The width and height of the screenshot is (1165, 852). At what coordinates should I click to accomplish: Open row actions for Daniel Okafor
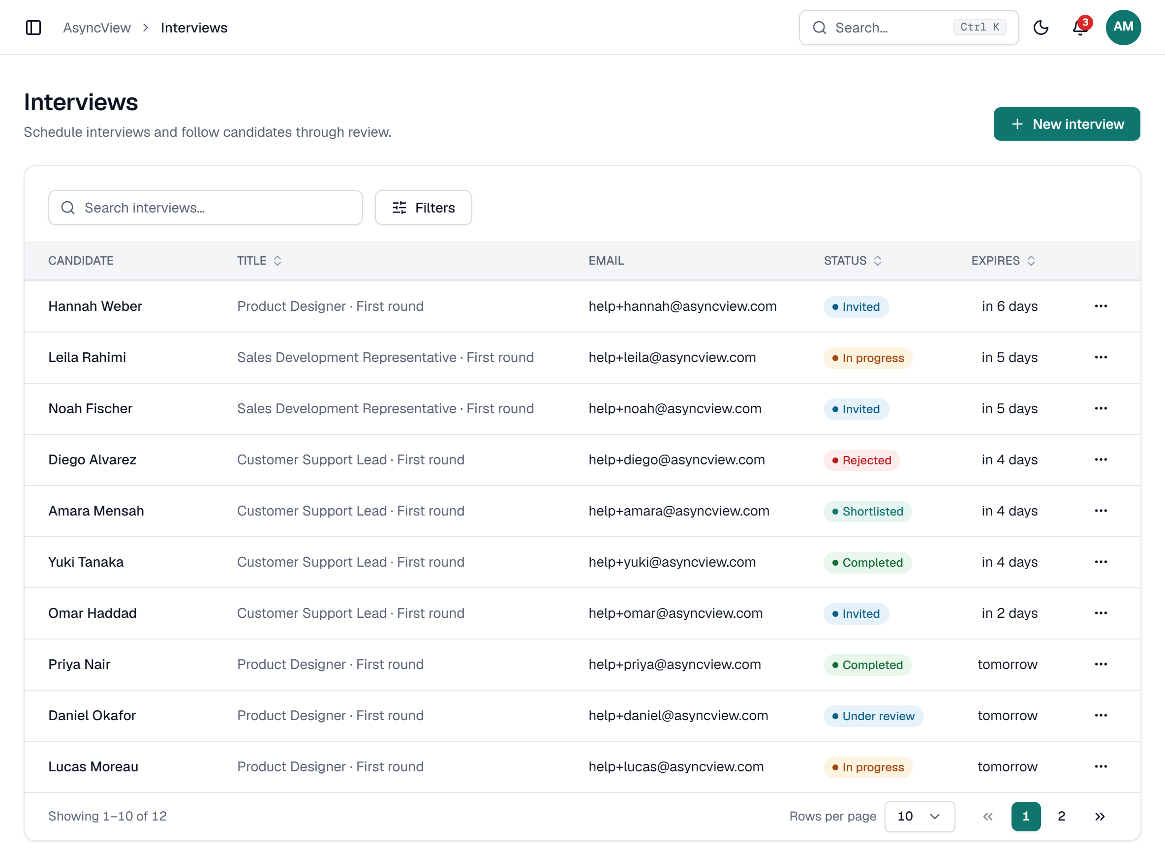coord(1101,715)
